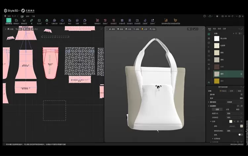Open the cloud sync icon in title bar
Screen dimensions: 248x156
(210, 16)
